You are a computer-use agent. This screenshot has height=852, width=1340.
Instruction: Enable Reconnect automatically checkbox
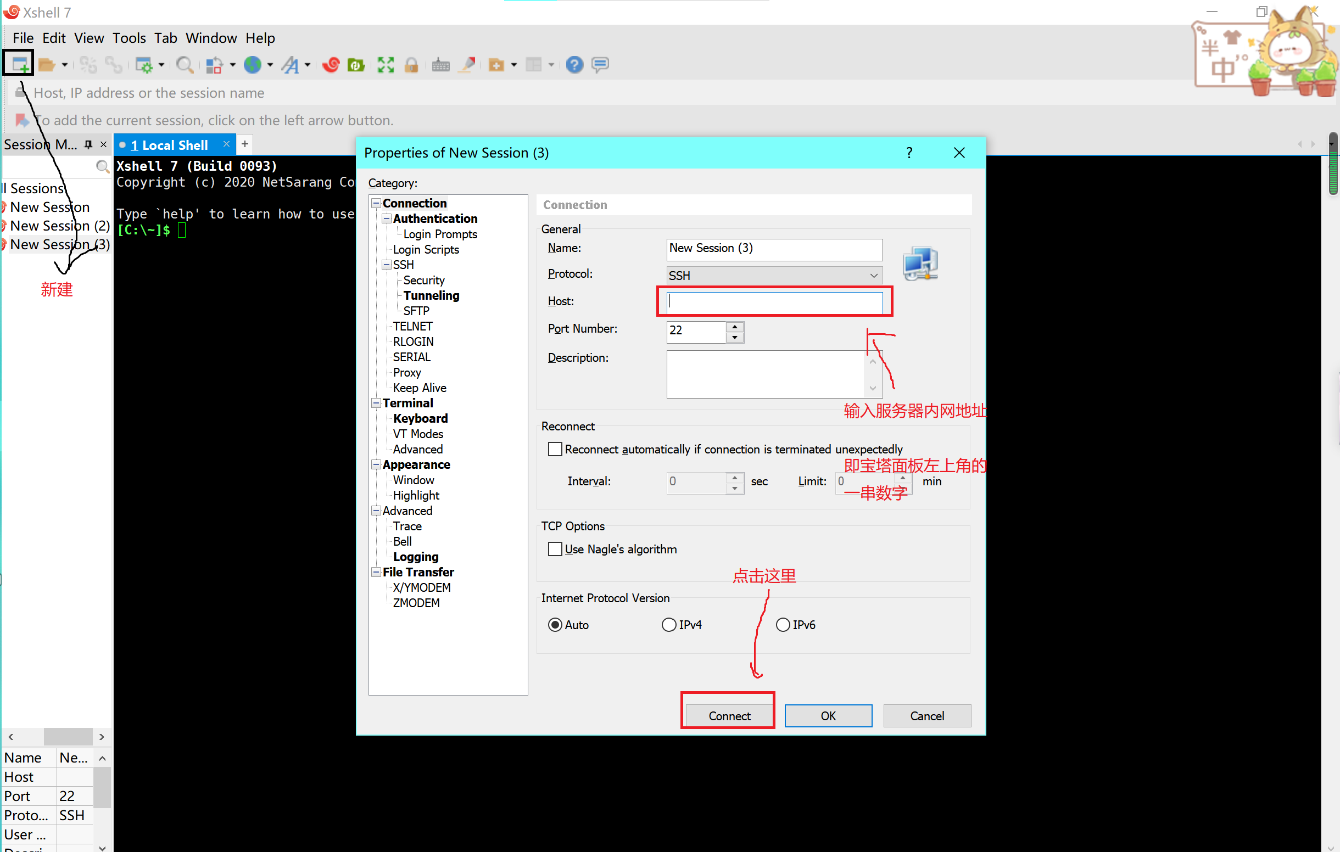coord(555,450)
